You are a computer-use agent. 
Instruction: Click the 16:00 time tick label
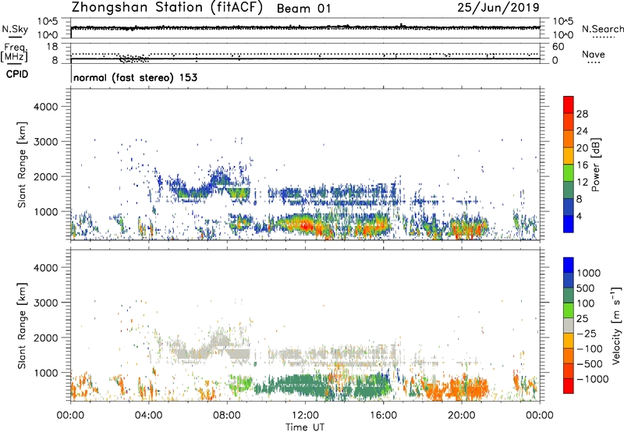click(383, 416)
